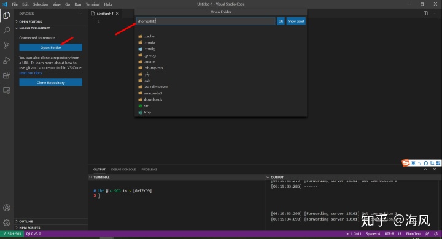Open the View menu

pyautogui.click(x=56, y=4)
